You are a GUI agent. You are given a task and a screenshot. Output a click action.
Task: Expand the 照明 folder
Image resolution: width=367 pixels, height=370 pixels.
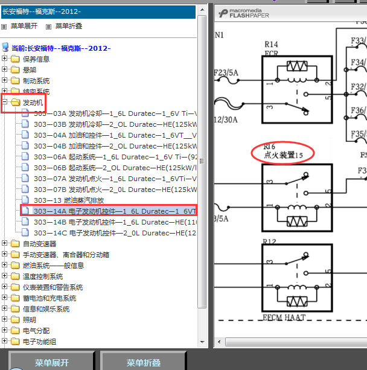click(x=4, y=319)
